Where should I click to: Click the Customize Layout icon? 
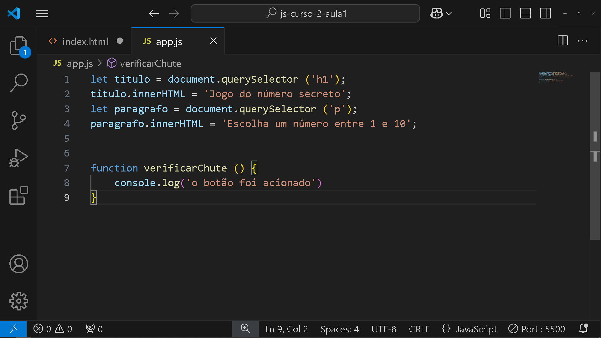485,13
